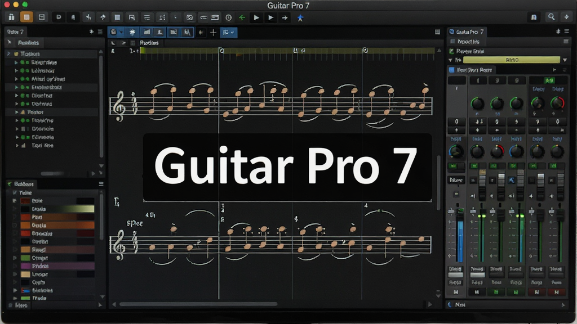Click the yellow value field in mixer panel
The height and width of the screenshot is (324, 577).
(x=512, y=60)
